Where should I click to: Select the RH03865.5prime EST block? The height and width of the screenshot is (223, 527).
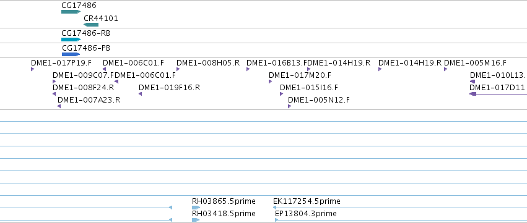tap(196, 208)
